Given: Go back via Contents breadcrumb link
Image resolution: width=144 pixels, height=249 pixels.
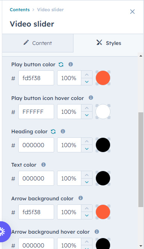Looking at the screenshot, I should click(20, 10).
